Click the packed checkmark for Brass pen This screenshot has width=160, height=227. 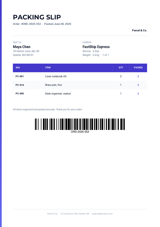tap(138, 85)
